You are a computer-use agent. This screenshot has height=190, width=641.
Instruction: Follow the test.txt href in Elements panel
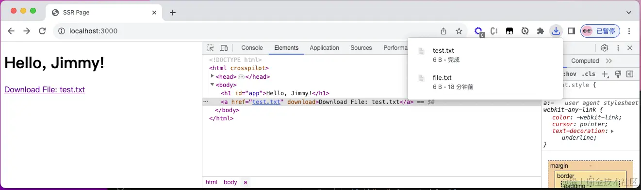(x=267, y=102)
